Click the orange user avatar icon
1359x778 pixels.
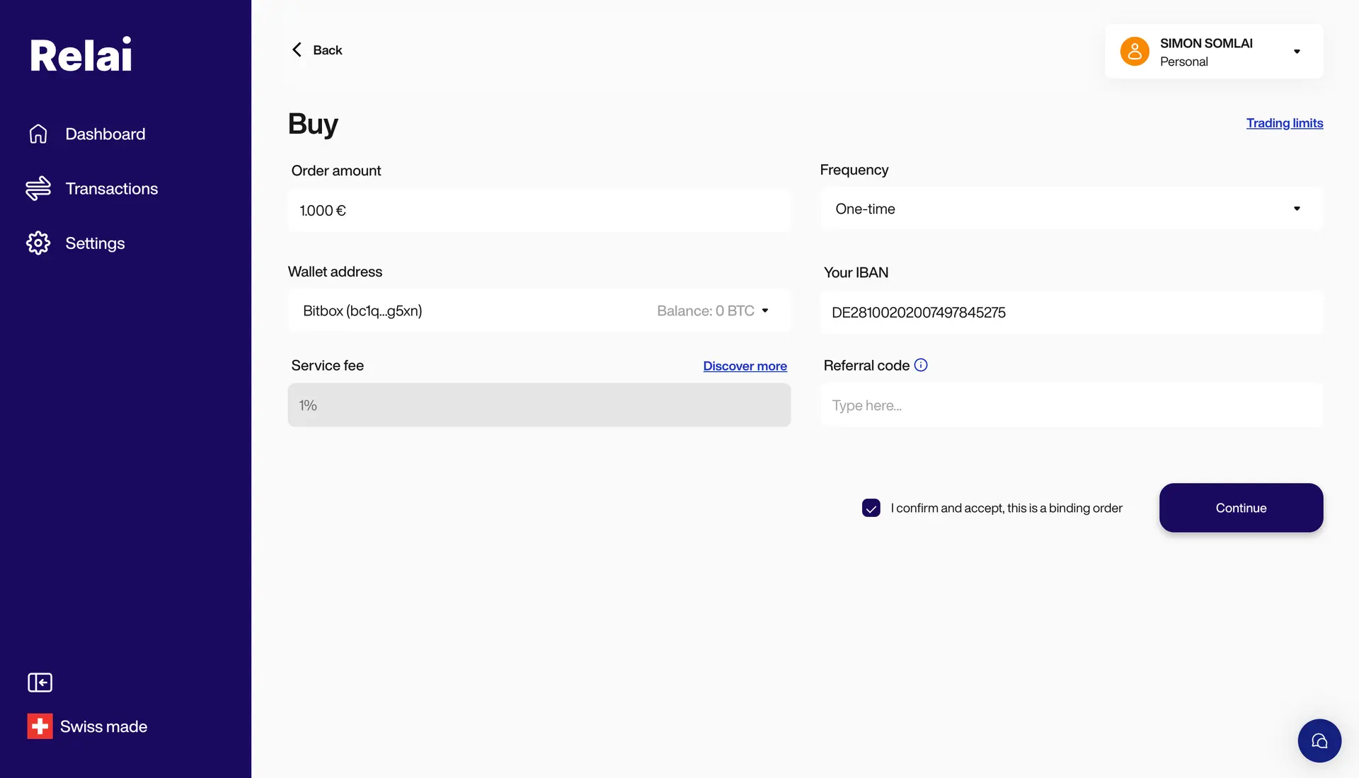tap(1135, 52)
